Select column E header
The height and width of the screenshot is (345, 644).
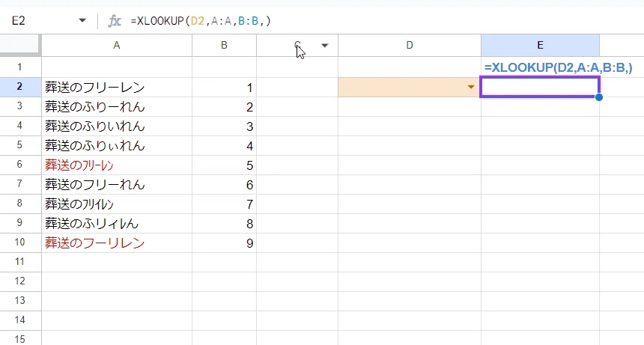pyautogui.click(x=540, y=46)
